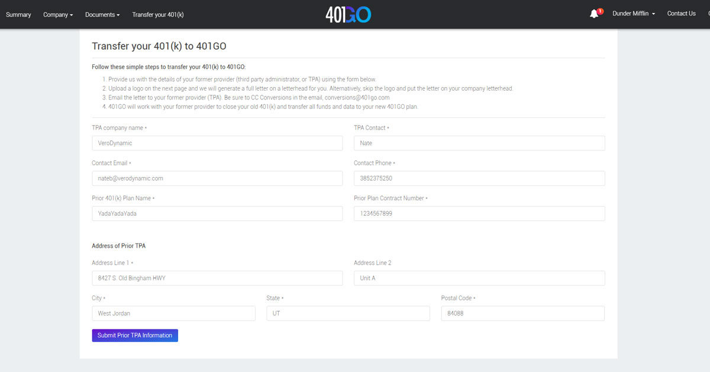
Task: Open Transfer your 401(k) page
Action: point(158,14)
